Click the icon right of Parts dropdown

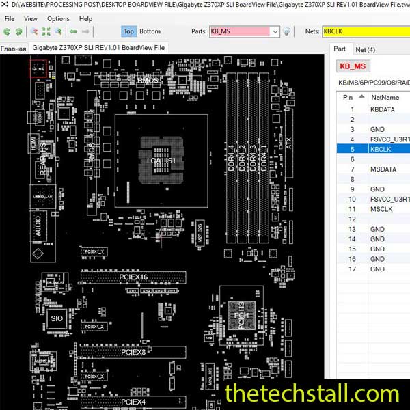[288, 31]
